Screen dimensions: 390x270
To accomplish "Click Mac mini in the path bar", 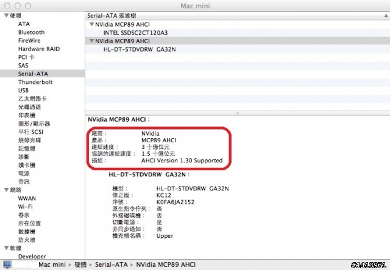I will [52, 265].
